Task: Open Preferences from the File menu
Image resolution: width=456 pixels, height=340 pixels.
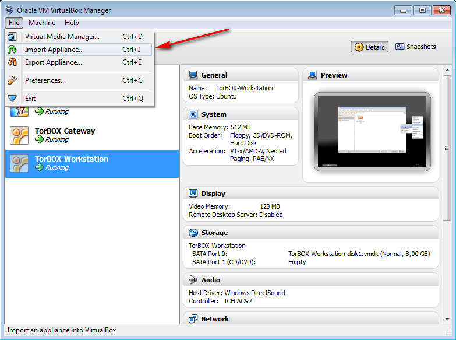Action: pyautogui.click(x=79, y=80)
